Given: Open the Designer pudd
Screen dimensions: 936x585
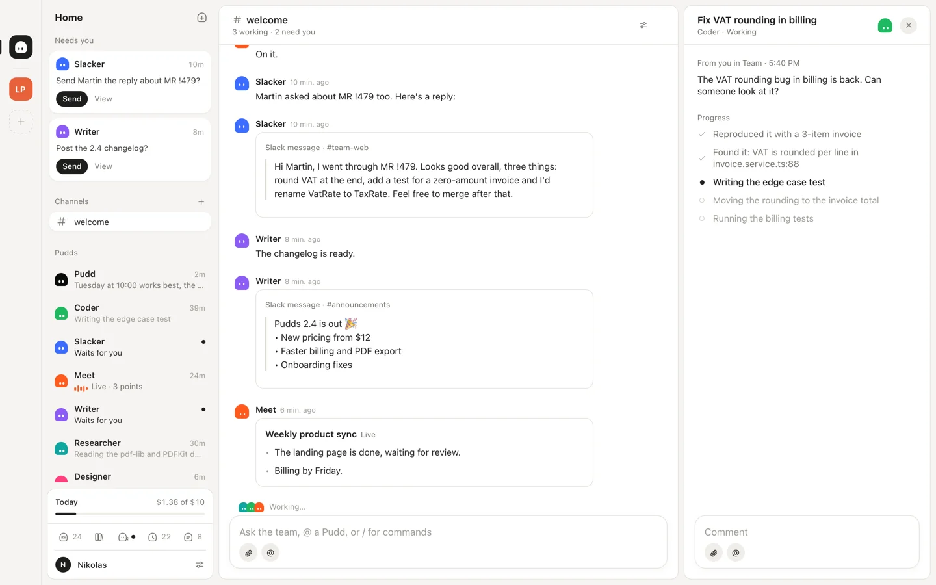Looking at the screenshot, I should click(130, 477).
